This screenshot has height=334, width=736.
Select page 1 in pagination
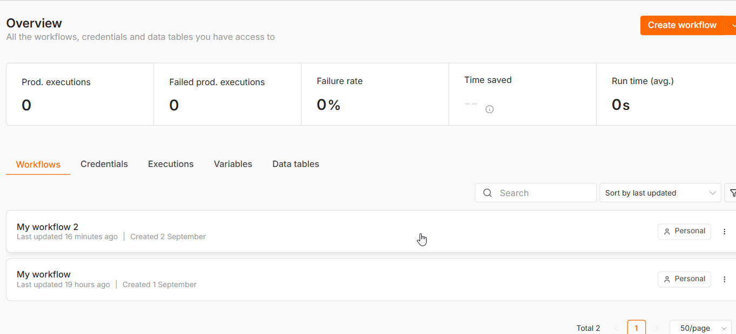637,328
